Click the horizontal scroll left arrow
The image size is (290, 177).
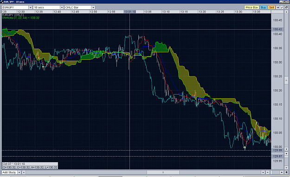(24, 172)
